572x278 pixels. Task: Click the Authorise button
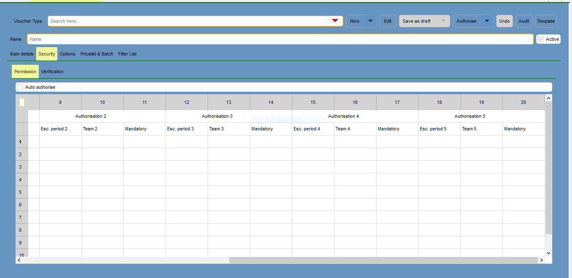(467, 21)
